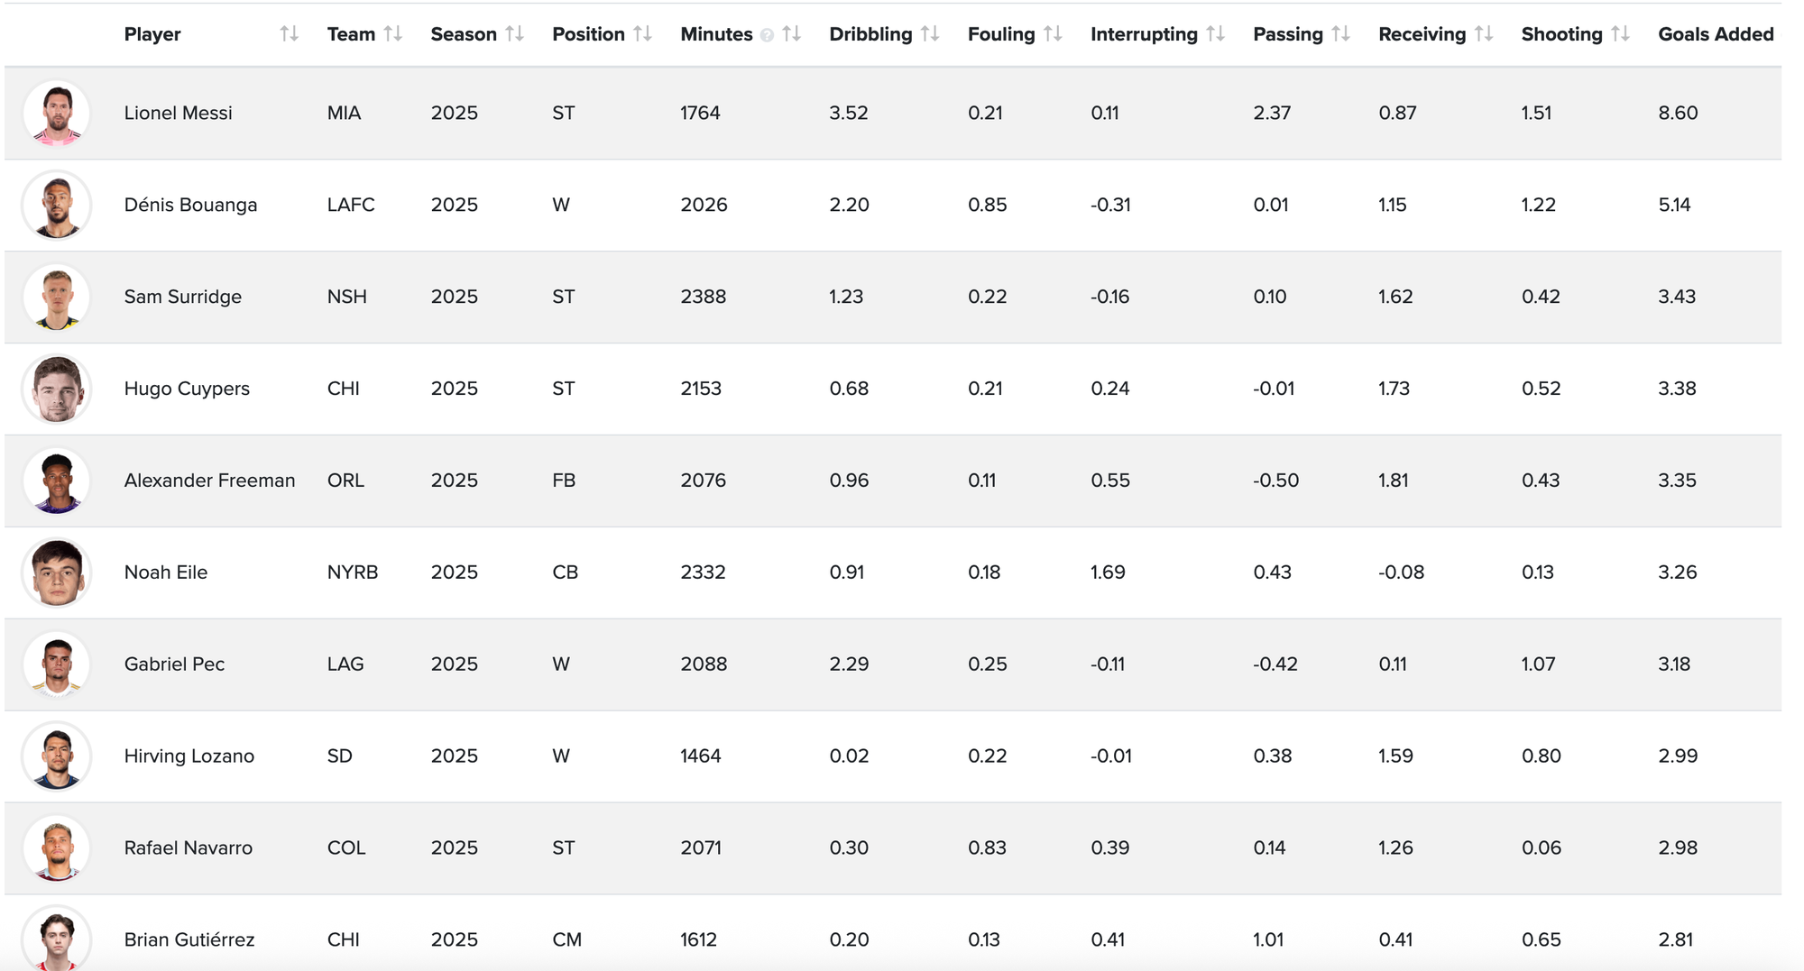Screen dimensions: 1804x971
Task: Click the Dribbling sort arrows icon
Action: [x=930, y=34]
